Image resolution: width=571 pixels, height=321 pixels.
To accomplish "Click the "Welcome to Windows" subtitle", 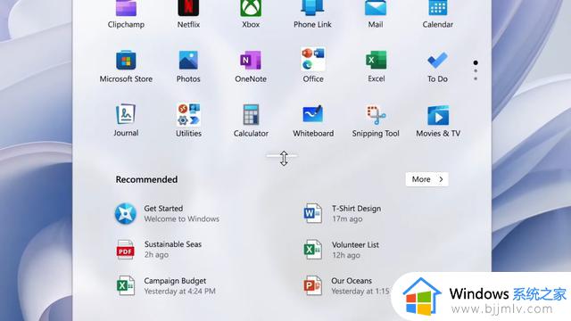I will pos(182,218).
